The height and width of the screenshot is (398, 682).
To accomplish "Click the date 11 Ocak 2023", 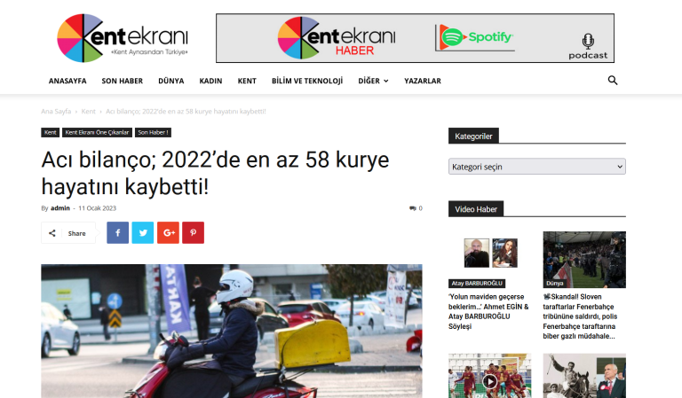I will coord(98,208).
